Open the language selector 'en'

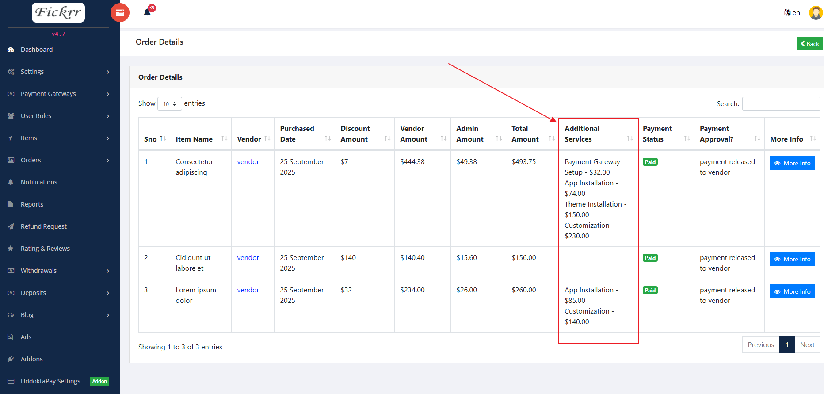[792, 13]
